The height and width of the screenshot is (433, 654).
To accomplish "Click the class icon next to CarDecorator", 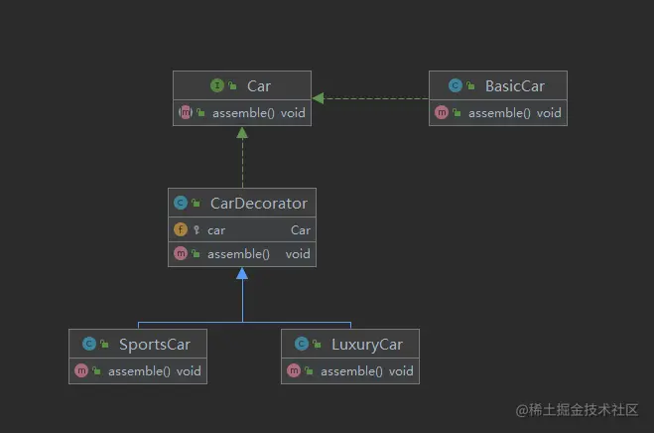I will pos(181,203).
